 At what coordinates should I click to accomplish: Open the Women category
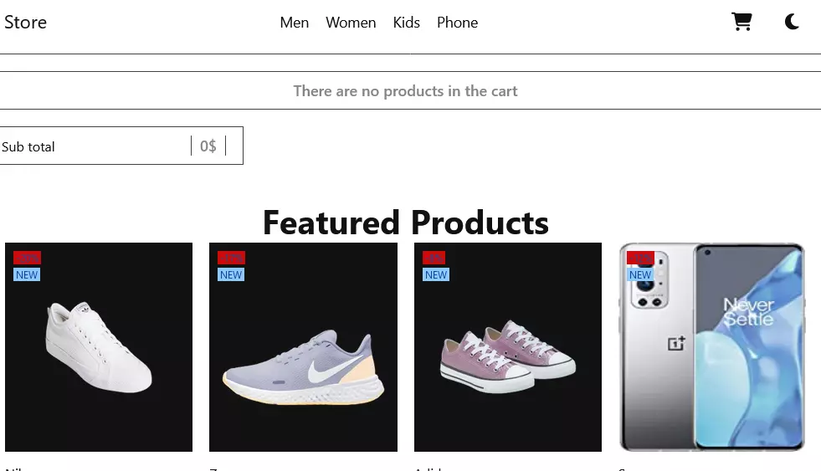(351, 23)
